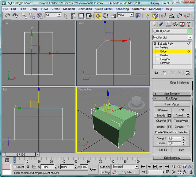Click the Chamfer button
This screenshot has height=177, width=196.
coord(161,121)
